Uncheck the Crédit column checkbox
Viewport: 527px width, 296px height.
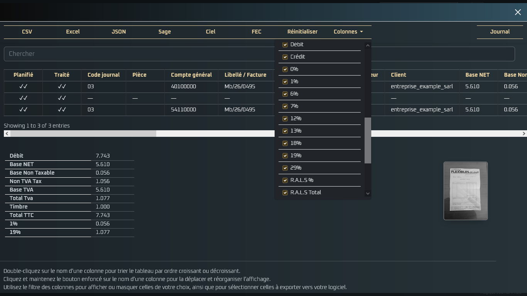coord(285,57)
